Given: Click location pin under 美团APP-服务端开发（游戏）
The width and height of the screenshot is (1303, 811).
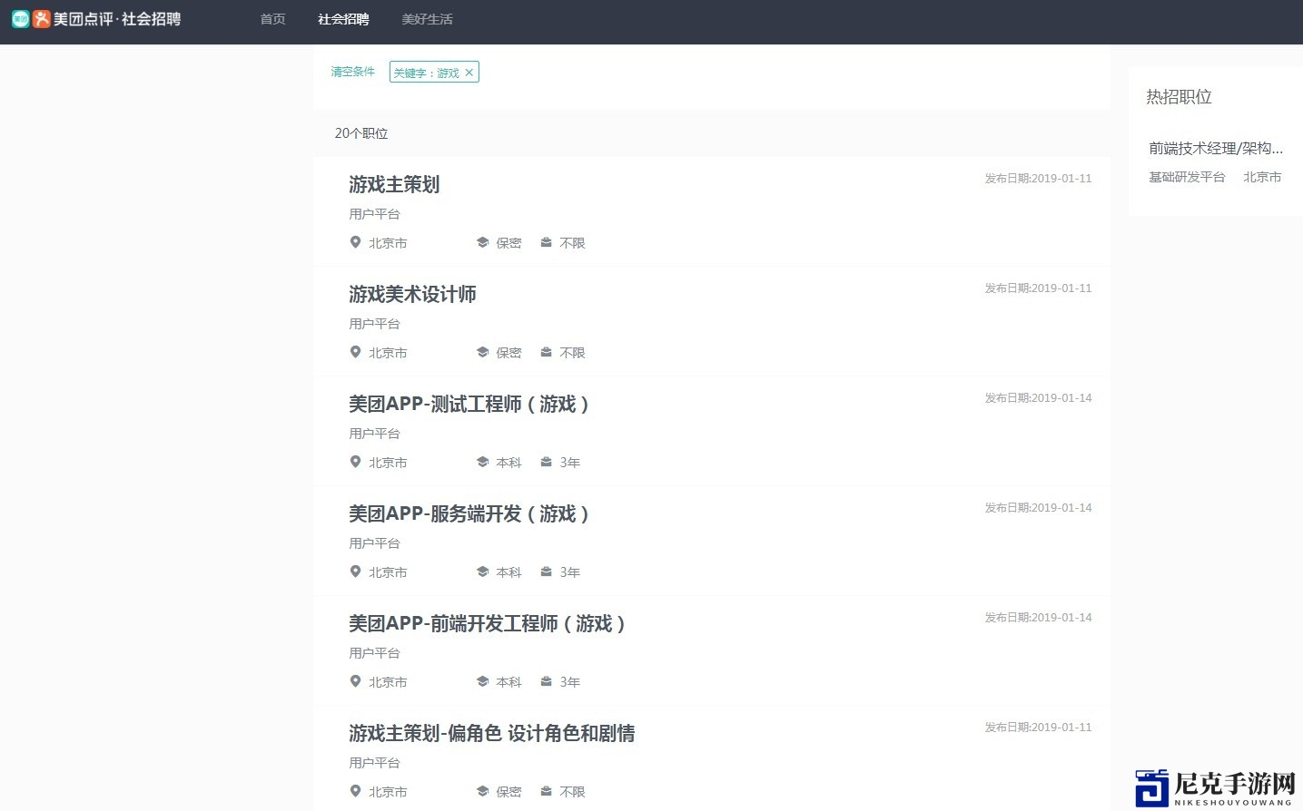Looking at the screenshot, I should point(355,572).
